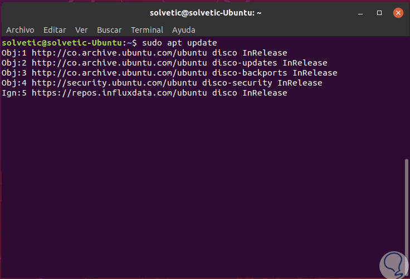Close the terminal with the orange X
Viewport: 410px width, 279px height.
click(397, 12)
